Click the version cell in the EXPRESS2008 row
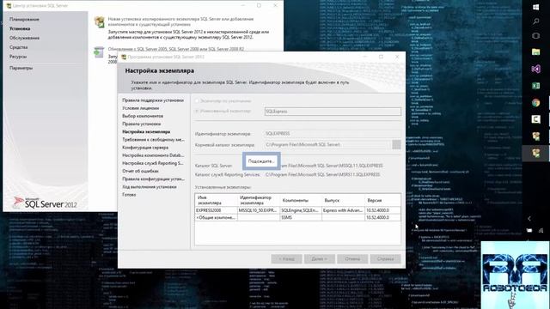 point(382,210)
